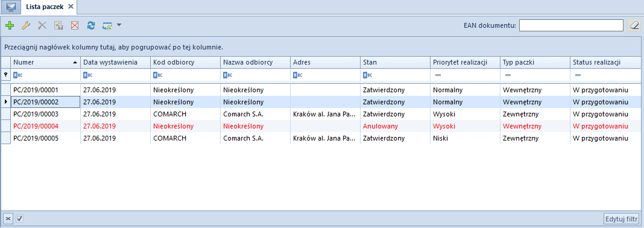Toggle the filter enabled checkbox
Screen dimensions: 644x228
[19, 218]
